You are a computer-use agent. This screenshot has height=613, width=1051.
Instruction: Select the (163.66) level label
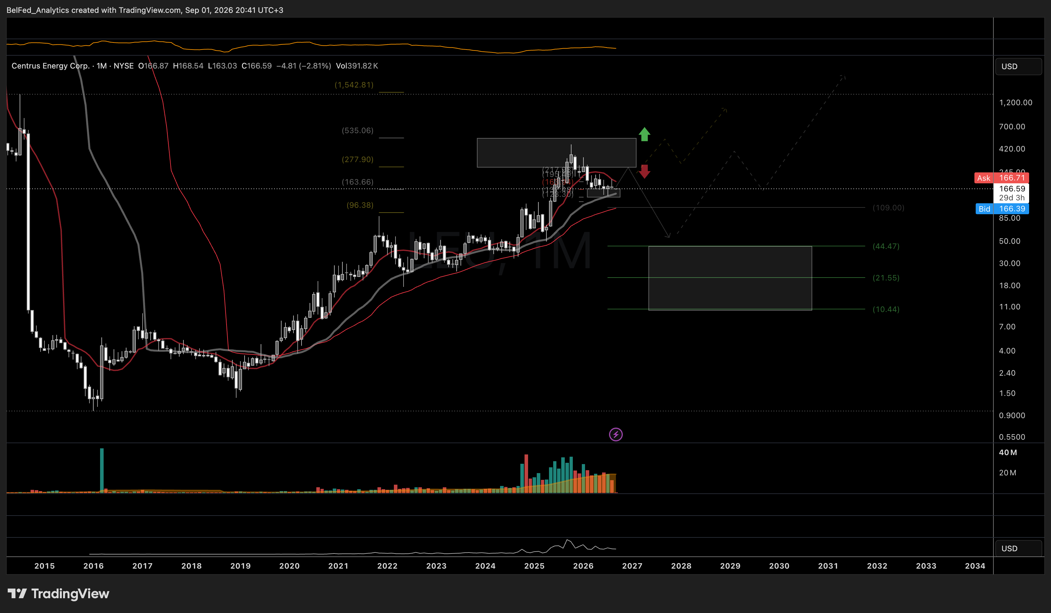click(x=358, y=182)
